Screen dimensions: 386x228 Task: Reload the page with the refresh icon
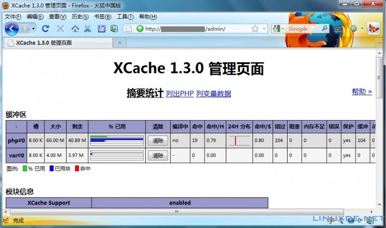point(45,28)
